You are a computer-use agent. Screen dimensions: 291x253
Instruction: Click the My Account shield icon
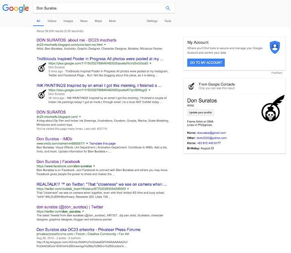click(275, 47)
